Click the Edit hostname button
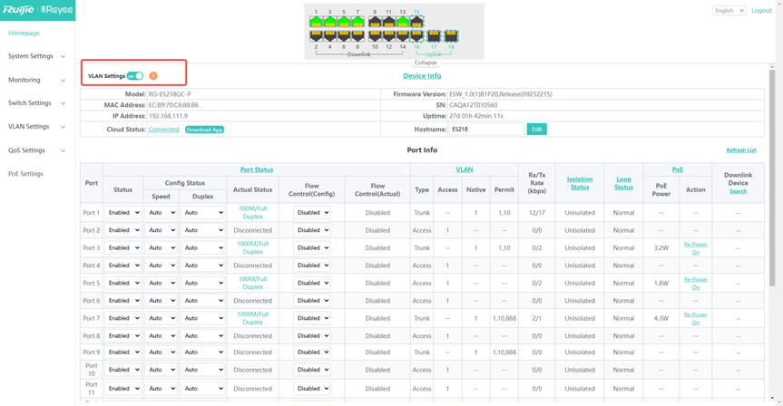 536,130
